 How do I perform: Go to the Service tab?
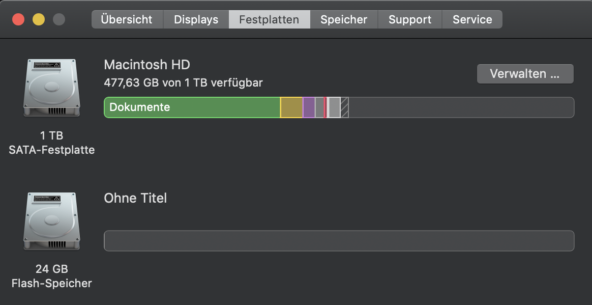pos(472,20)
